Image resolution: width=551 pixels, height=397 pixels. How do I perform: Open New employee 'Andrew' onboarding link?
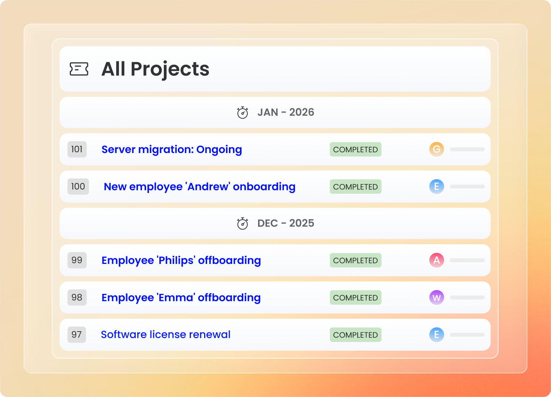[200, 187]
